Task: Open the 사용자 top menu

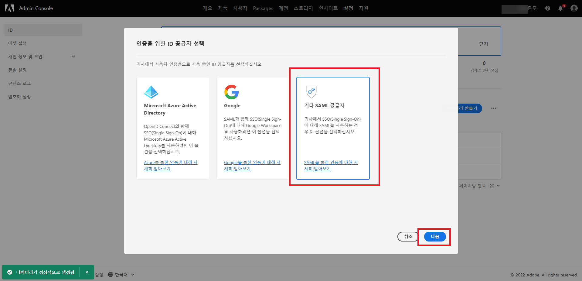Action: coord(240,8)
